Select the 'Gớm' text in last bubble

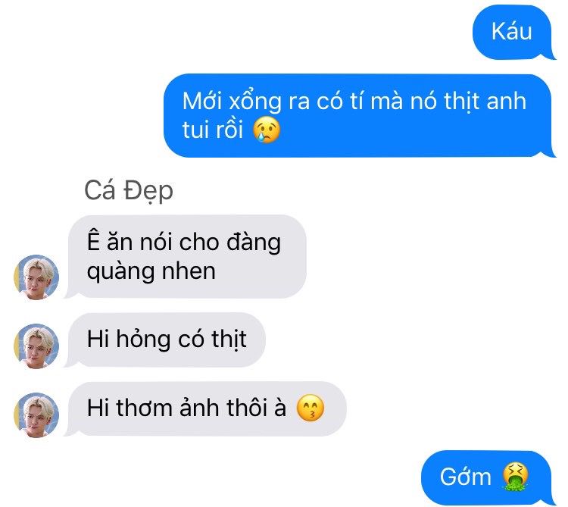point(466,477)
